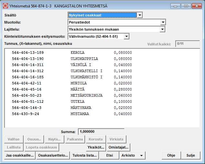Click the Summa field showing 1,000000

coord(101,131)
